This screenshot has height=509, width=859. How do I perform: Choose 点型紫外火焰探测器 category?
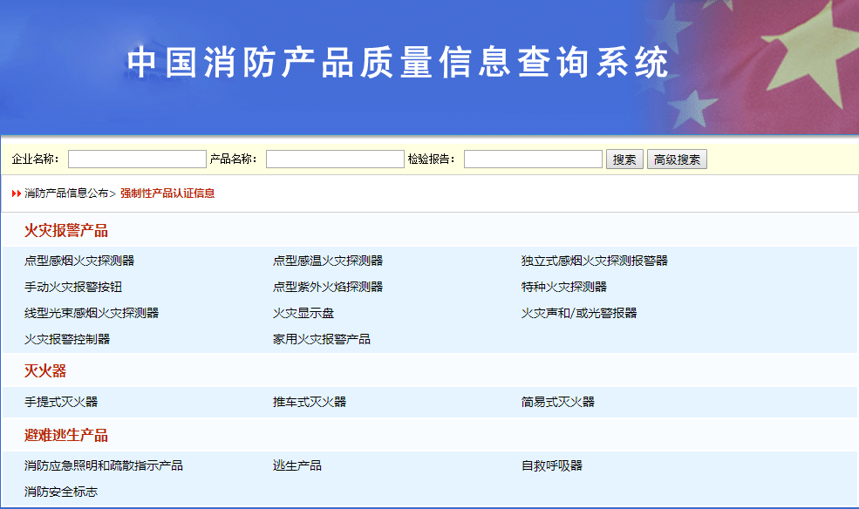(327, 287)
